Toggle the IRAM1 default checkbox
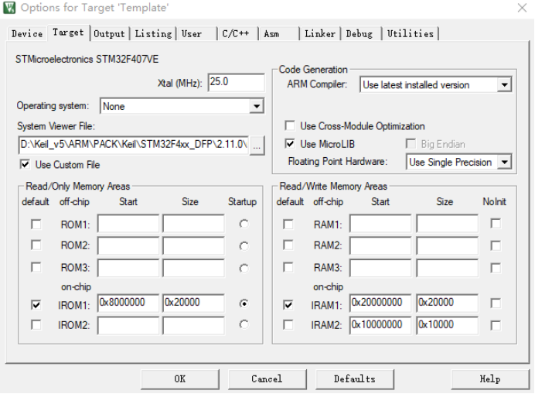This screenshot has width=535, height=394. pos(288,304)
